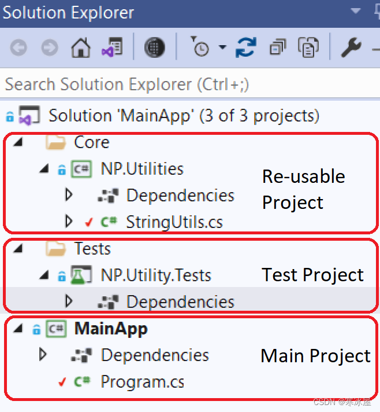Open Solution Explorer window options dropdown

point(356,11)
